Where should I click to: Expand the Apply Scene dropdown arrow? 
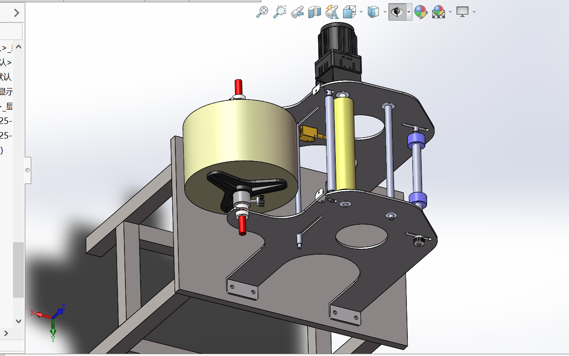pyautogui.click(x=450, y=12)
